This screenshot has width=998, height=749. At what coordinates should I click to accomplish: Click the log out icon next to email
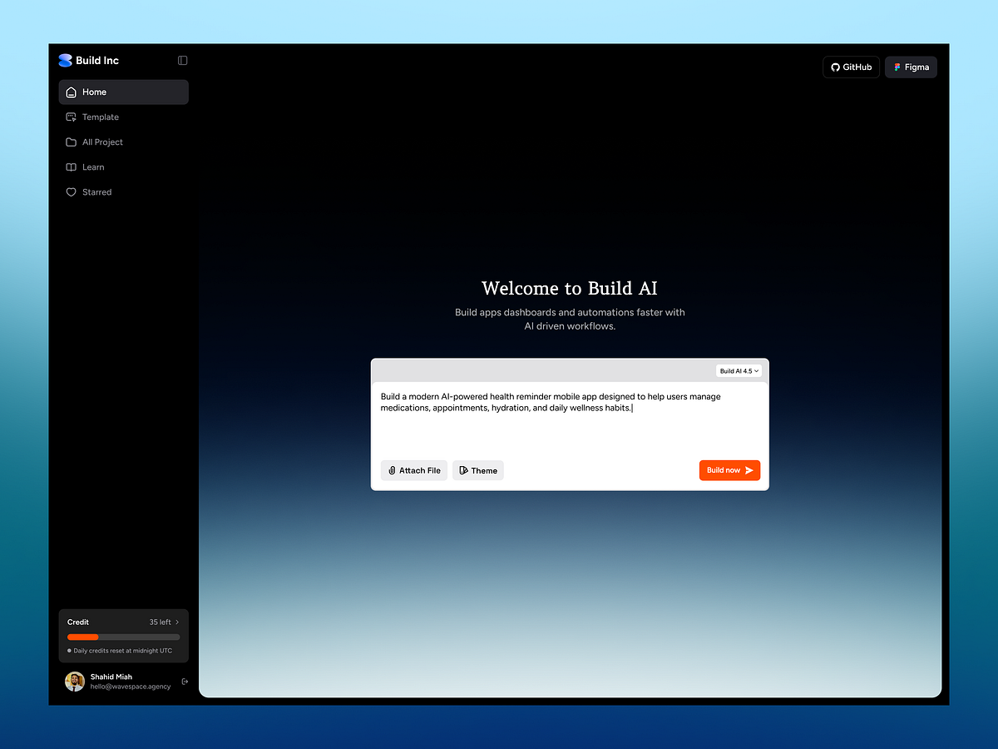[185, 681]
